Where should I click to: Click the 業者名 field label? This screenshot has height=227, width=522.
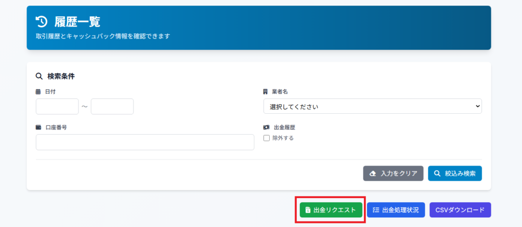point(280,92)
